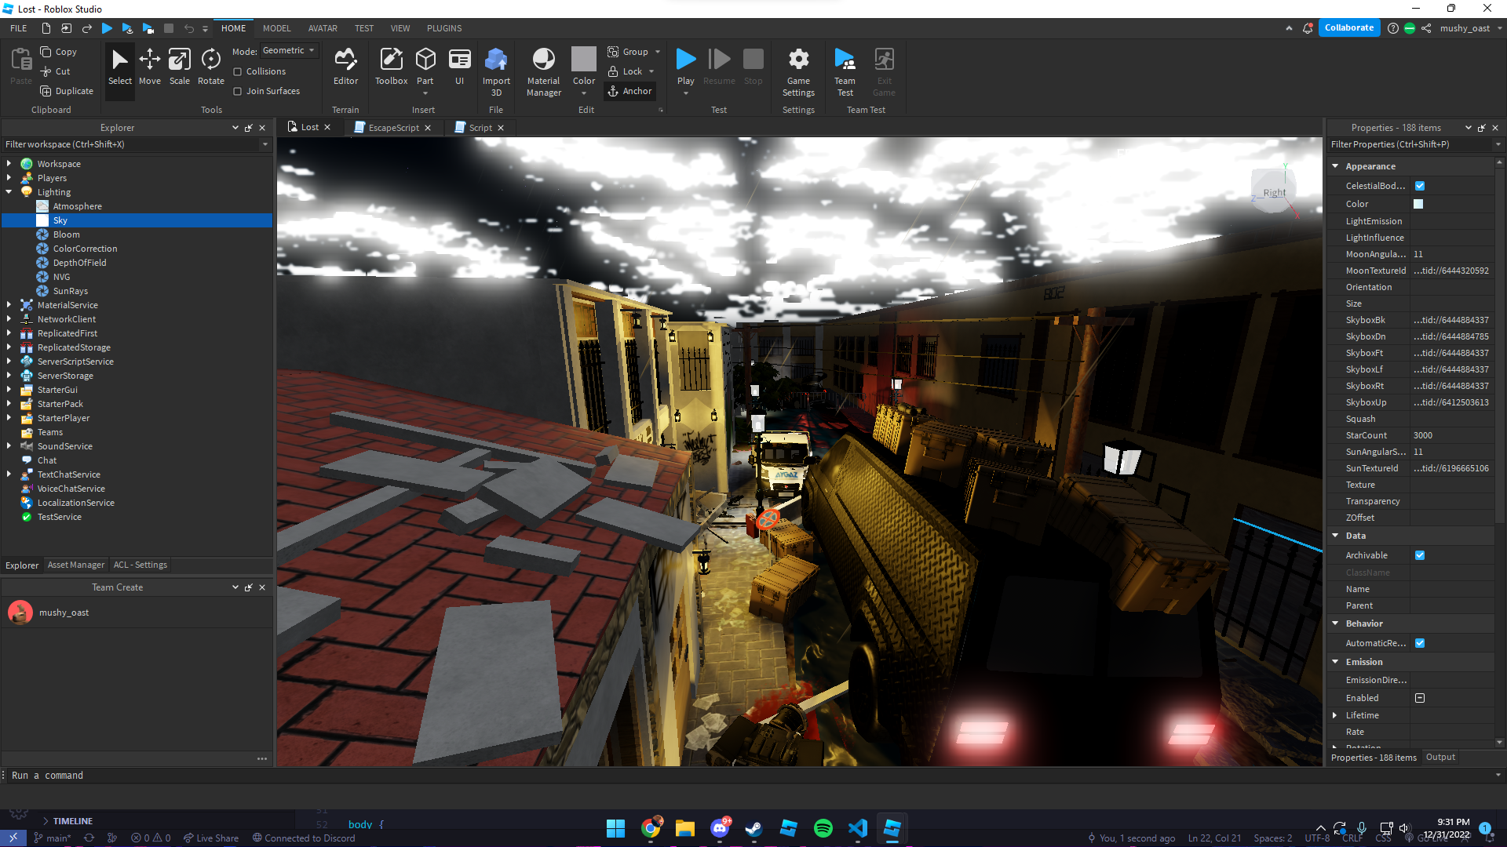Collapse the Lighting tree node

(9, 192)
